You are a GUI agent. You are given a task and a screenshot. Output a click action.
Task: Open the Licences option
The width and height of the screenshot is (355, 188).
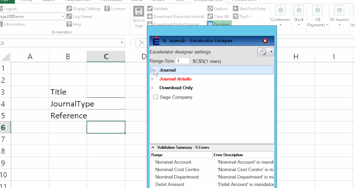[x=115, y=9]
